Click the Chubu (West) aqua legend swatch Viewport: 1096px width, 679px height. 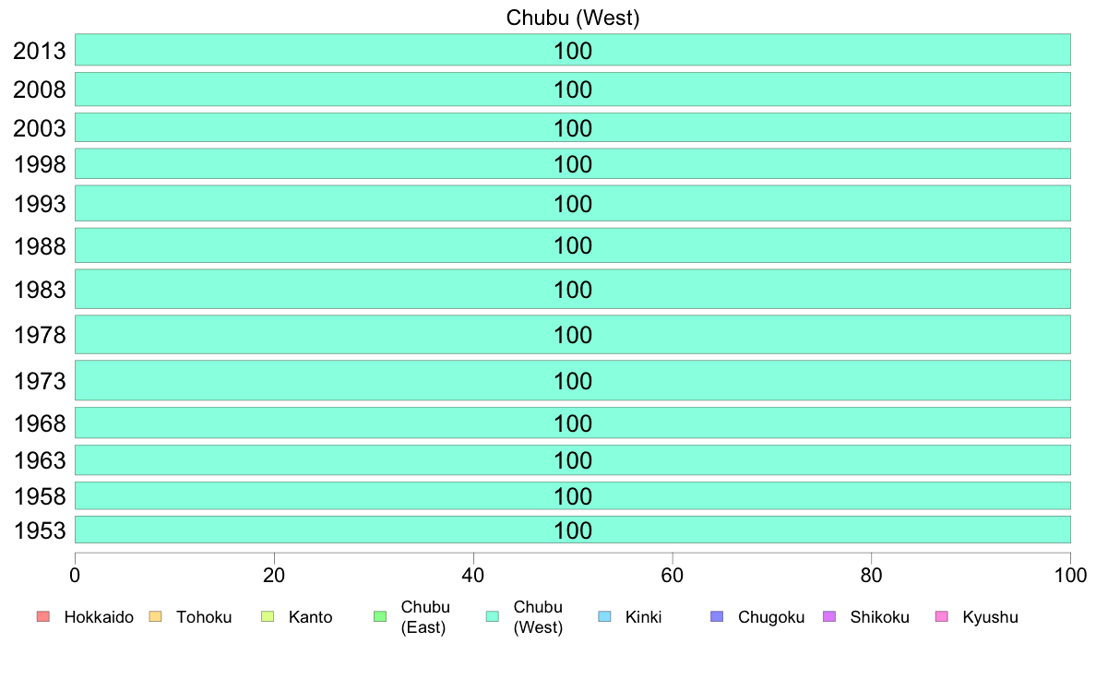[492, 616]
